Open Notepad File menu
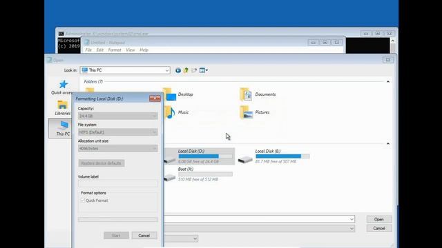Screen dimensions: 442x248 pyautogui.click(x=88, y=50)
